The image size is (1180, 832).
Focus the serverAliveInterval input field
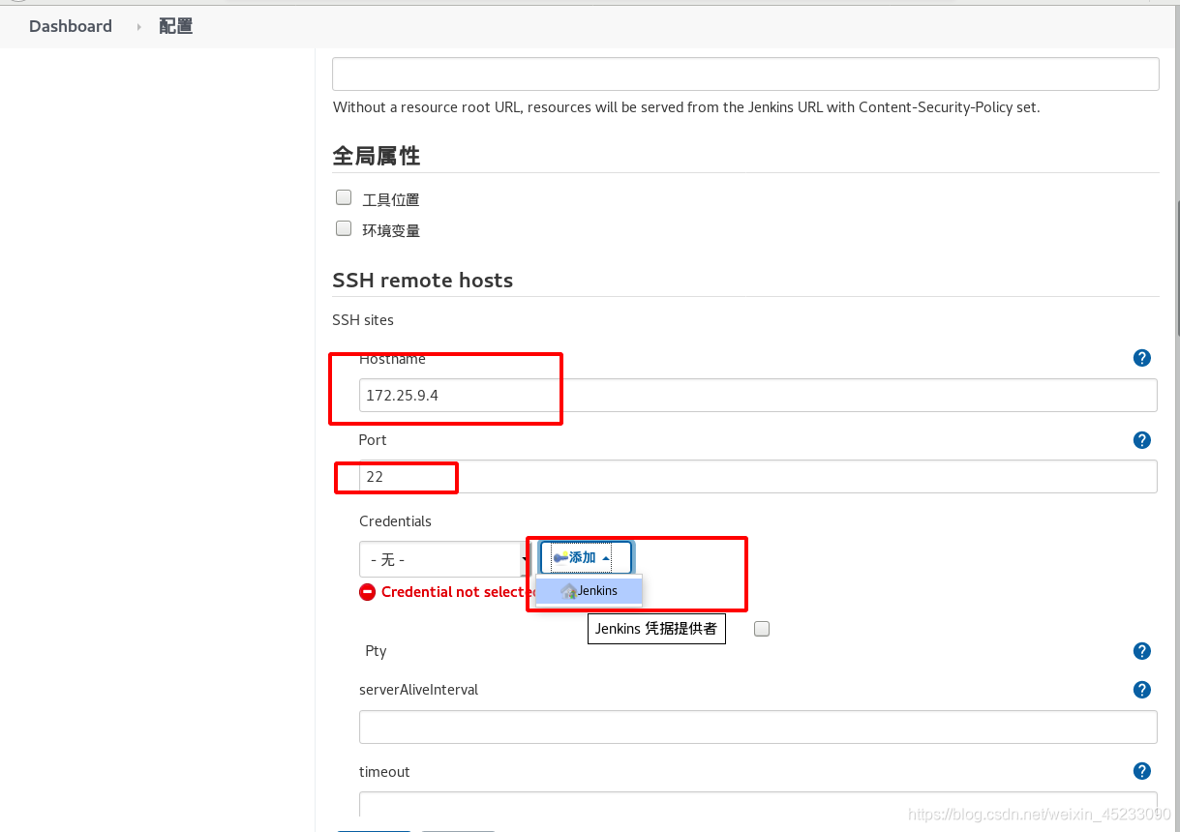758,727
